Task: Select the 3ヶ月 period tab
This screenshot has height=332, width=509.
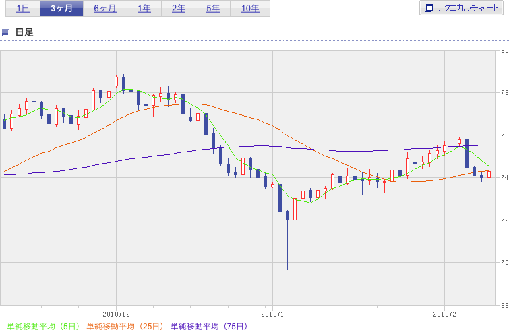Action: [61, 9]
